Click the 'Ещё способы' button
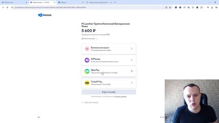This screenshot has width=219, height=123. click(109, 92)
